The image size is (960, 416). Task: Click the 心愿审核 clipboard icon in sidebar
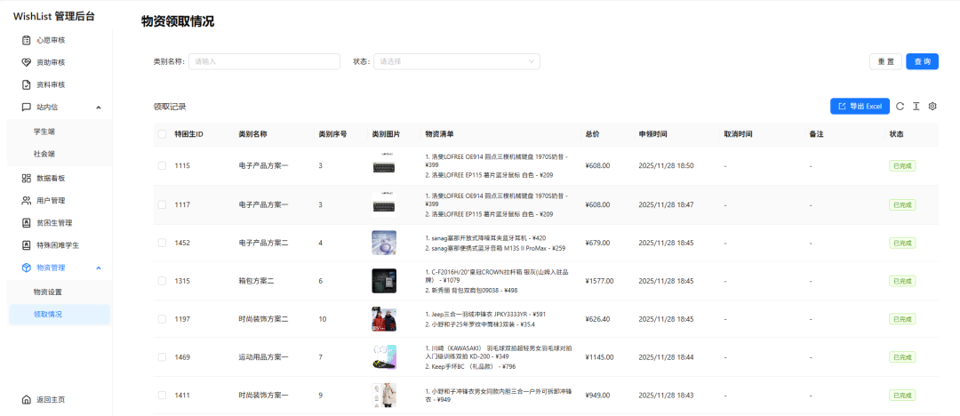tap(27, 40)
